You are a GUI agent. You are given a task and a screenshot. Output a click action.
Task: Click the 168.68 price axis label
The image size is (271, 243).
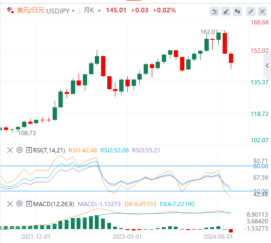(260, 23)
